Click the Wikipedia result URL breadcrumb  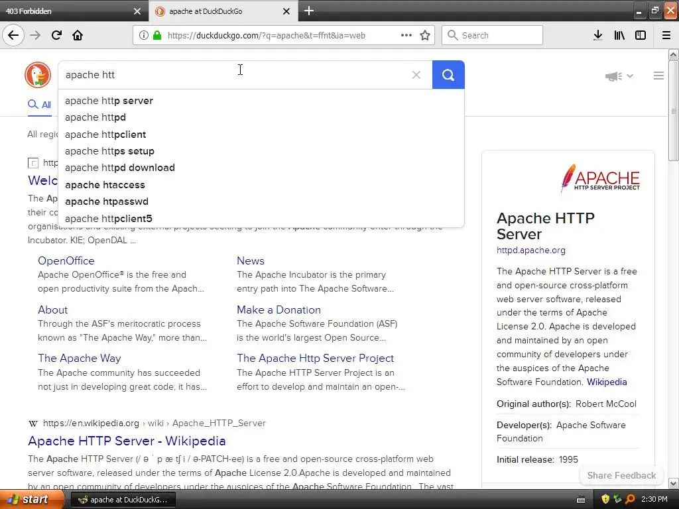click(154, 424)
